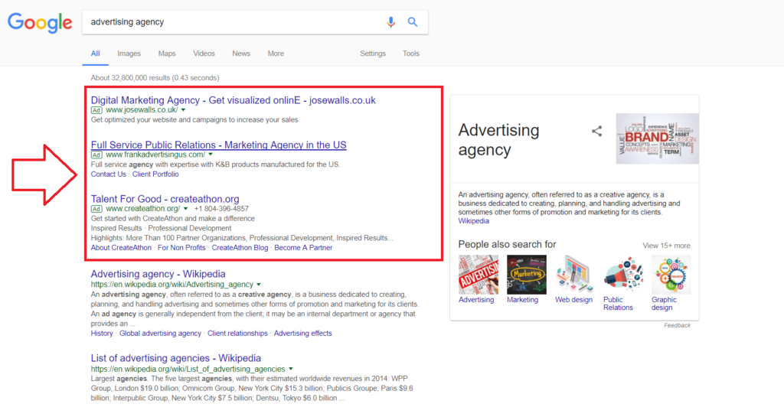Open the Graphic design related thumbnail
The image size is (784, 417).
[671, 275]
